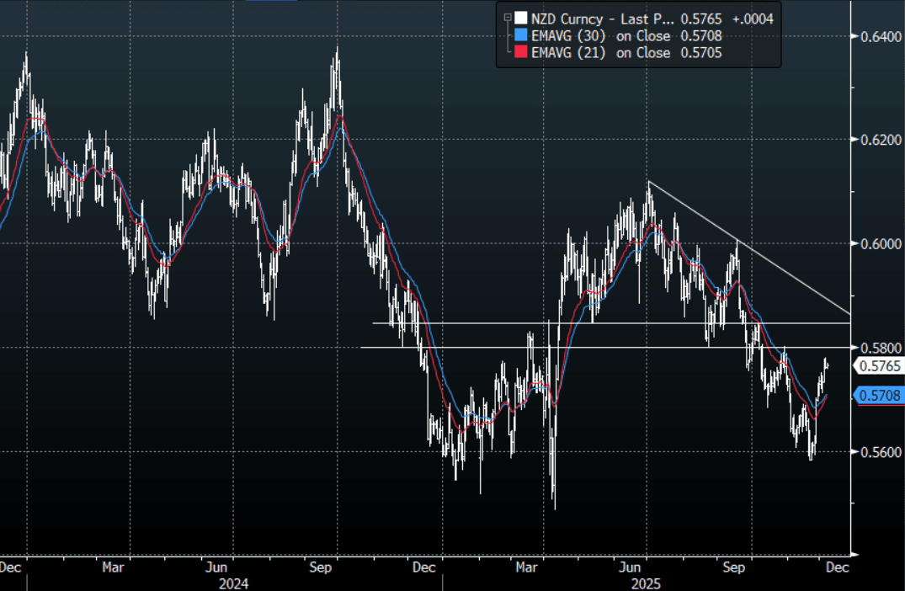Click the blue EMAVG (30) swatch
Screen dimensions: 905x591
click(522, 35)
